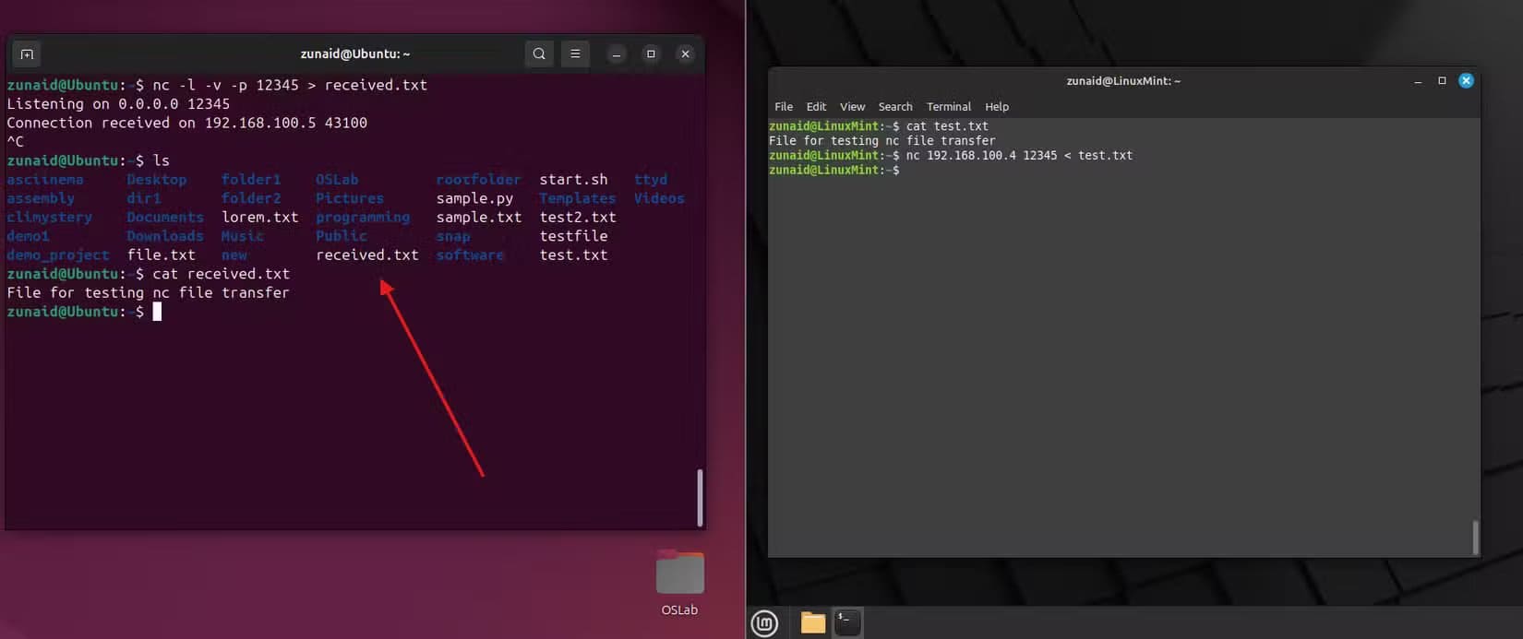Screen dimensions: 1523x639
Task: Click the search icon in Ubuntu terminal
Action: [x=539, y=54]
